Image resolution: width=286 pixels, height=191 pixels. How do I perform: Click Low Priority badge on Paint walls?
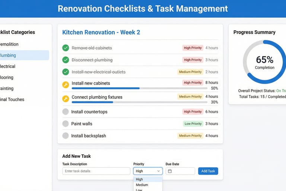(193, 123)
